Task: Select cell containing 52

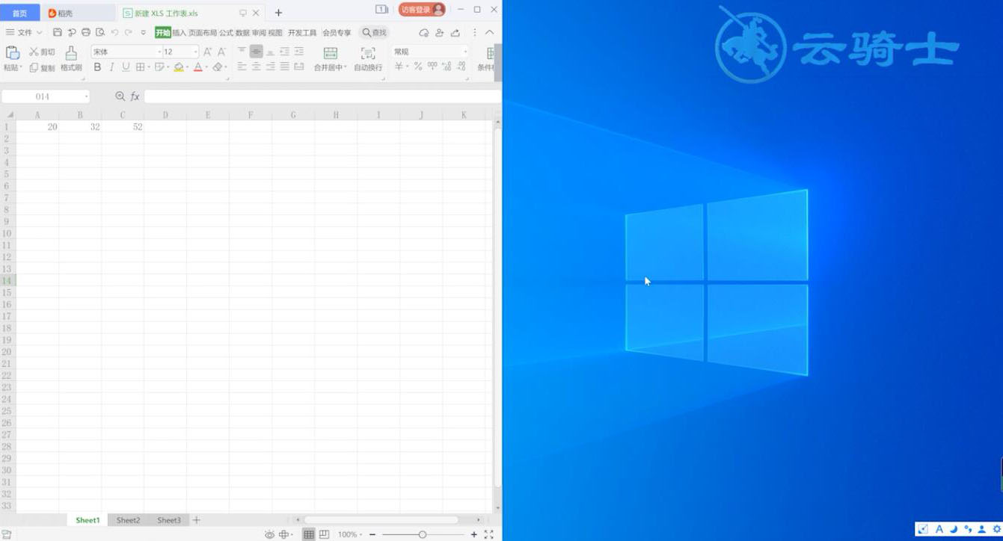Action: 123,127
